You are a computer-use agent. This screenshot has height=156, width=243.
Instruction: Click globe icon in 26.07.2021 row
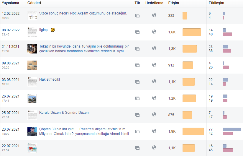tap(154, 98)
